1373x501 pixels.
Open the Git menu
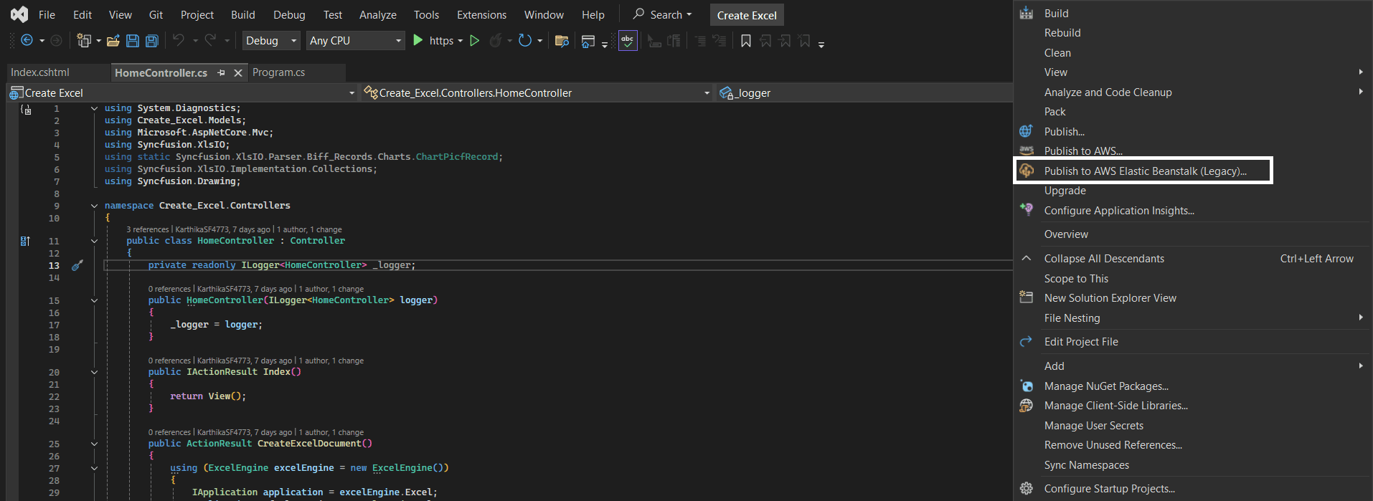point(156,14)
